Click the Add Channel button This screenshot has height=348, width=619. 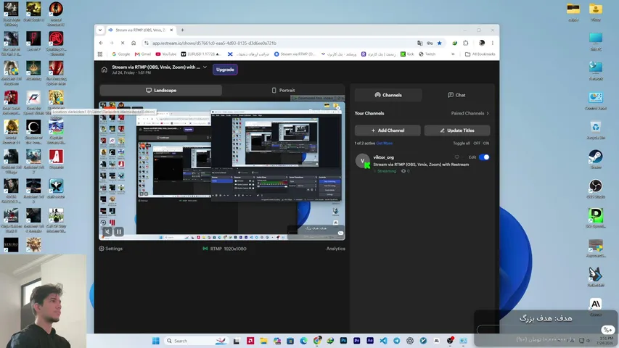pyautogui.click(x=388, y=130)
